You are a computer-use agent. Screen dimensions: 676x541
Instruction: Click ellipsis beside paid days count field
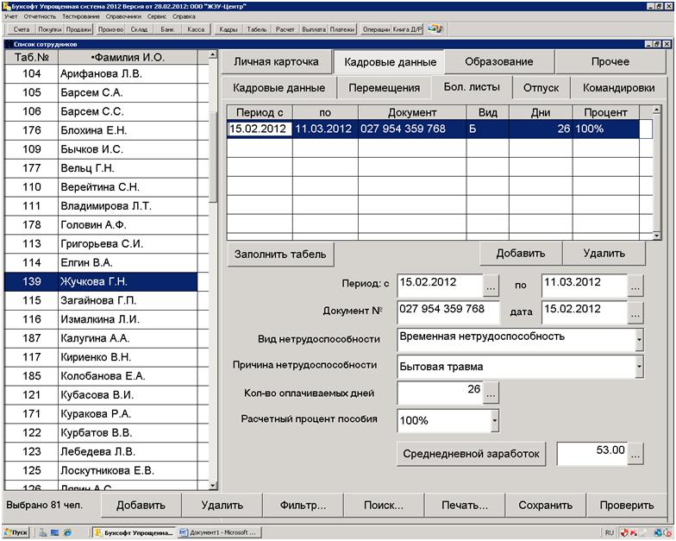(491, 393)
